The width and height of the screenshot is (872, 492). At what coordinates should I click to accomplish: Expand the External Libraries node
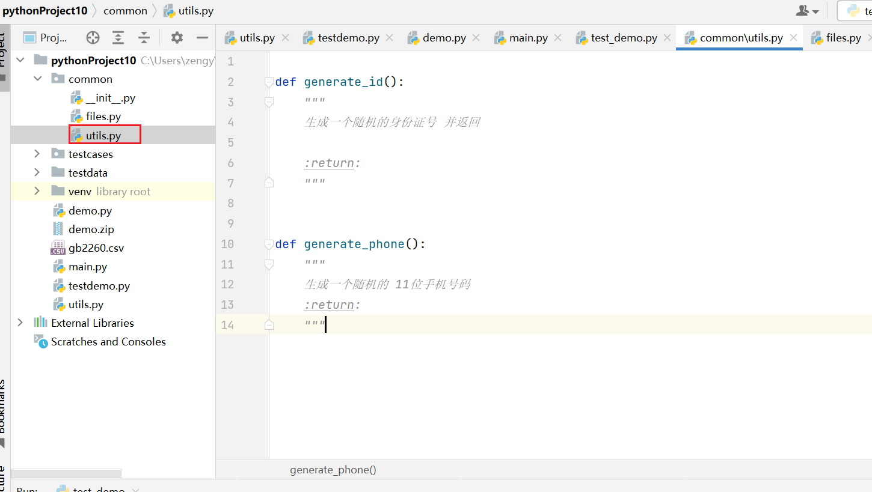tap(20, 323)
